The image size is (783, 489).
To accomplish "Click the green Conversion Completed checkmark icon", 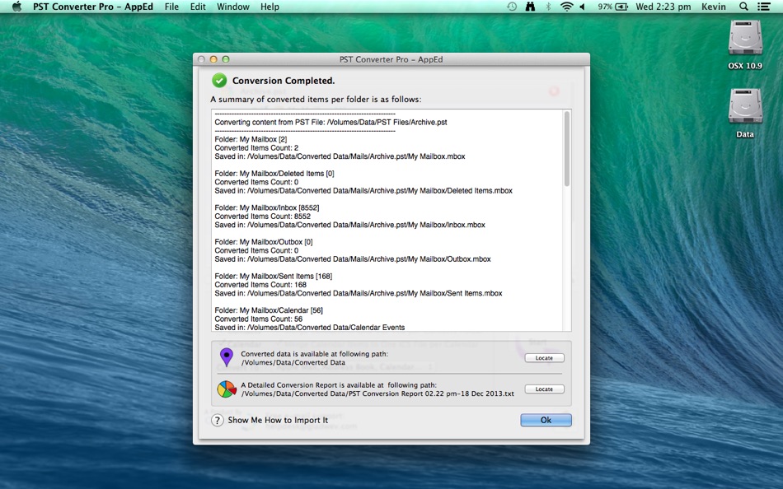I will (x=219, y=81).
